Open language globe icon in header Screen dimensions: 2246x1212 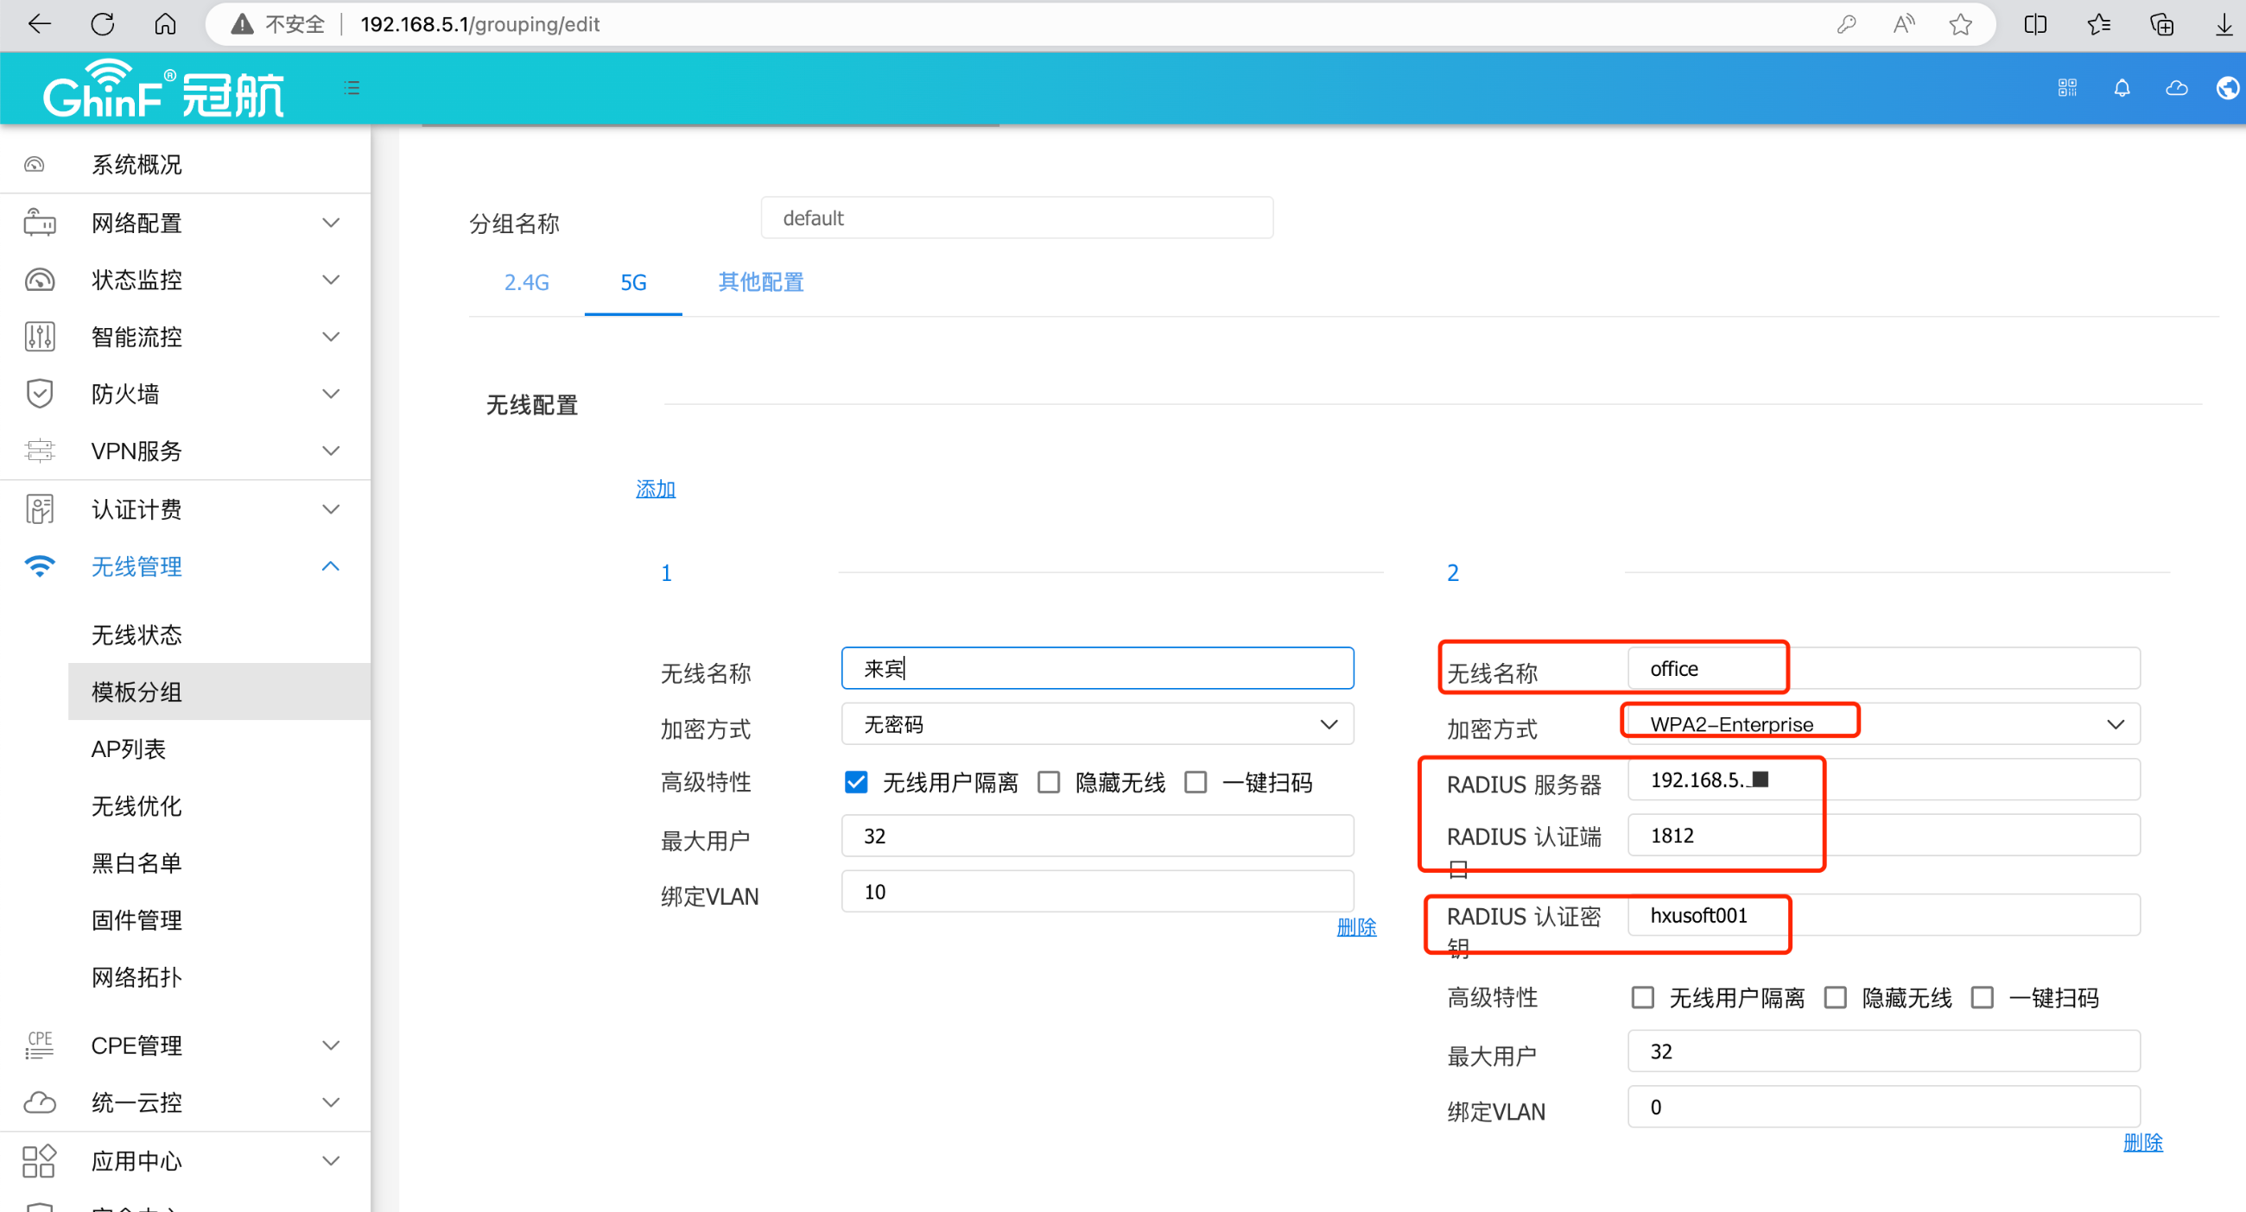(2228, 87)
